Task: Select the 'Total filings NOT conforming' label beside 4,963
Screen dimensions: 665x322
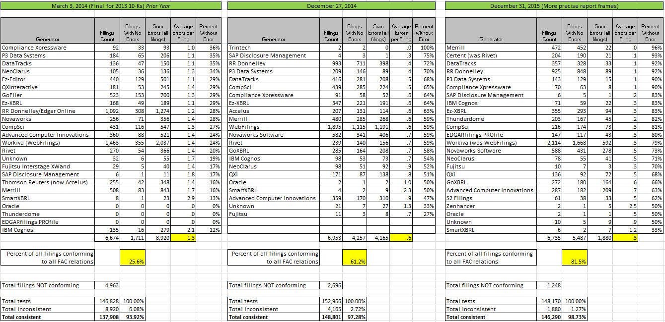Action: (48, 285)
